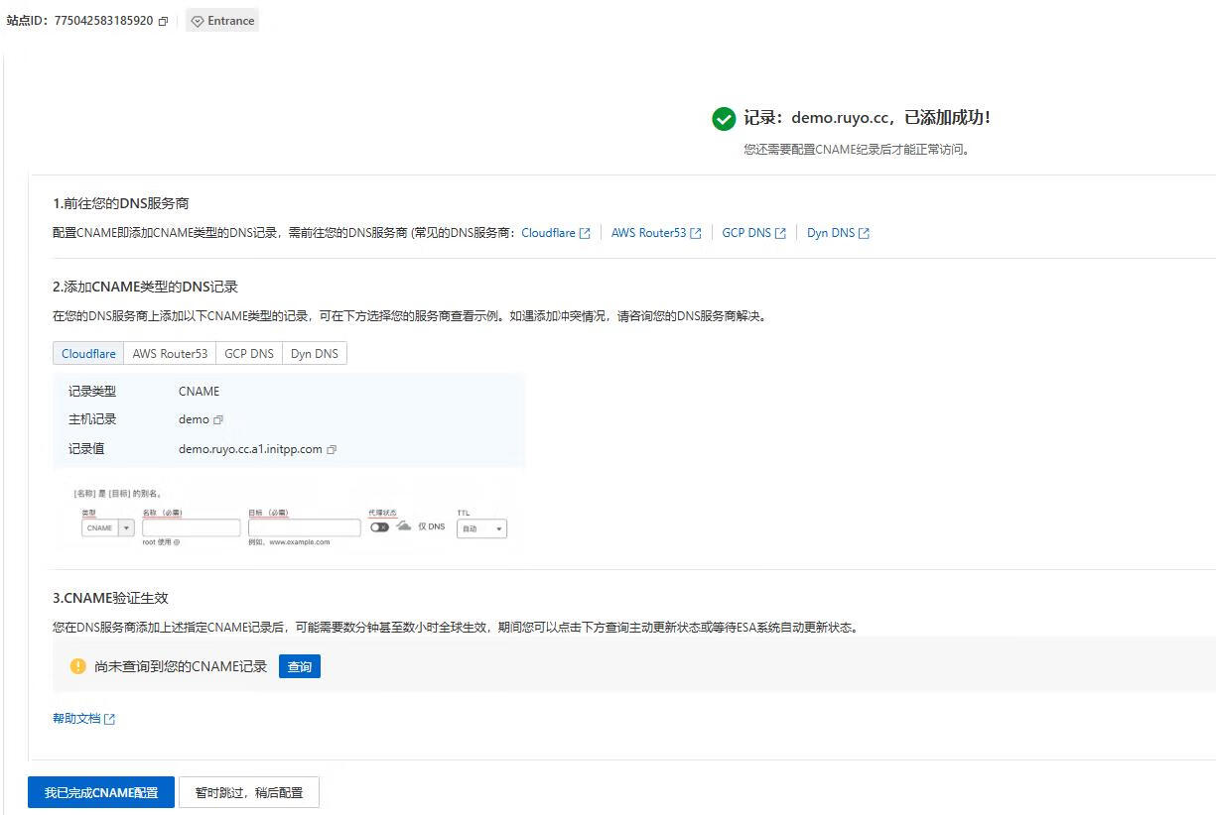
Task: Switch to GCP DNS example tab
Action: [x=248, y=354]
